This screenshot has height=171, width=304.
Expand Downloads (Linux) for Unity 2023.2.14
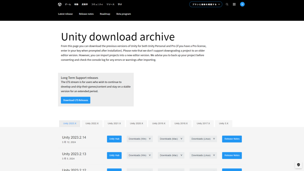(x=203, y=139)
